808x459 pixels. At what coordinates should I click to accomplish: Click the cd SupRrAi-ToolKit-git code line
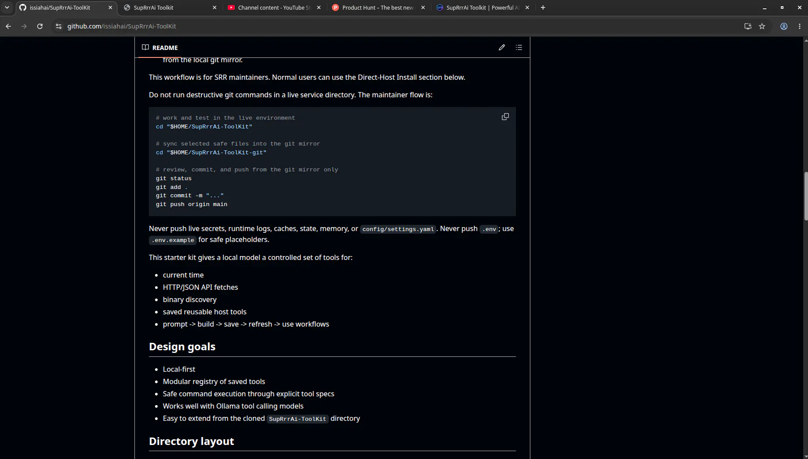tap(211, 153)
